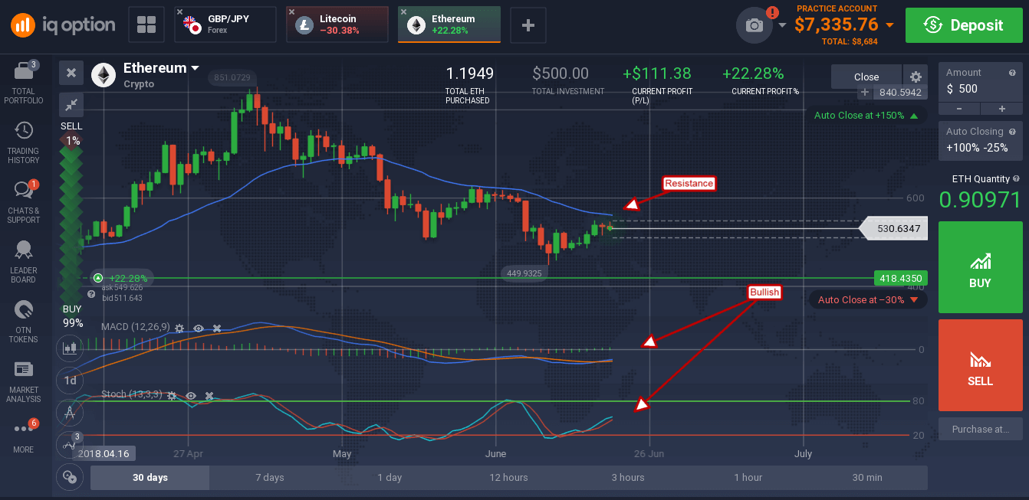
Task: Click the red SELL button
Action: pyautogui.click(x=981, y=365)
